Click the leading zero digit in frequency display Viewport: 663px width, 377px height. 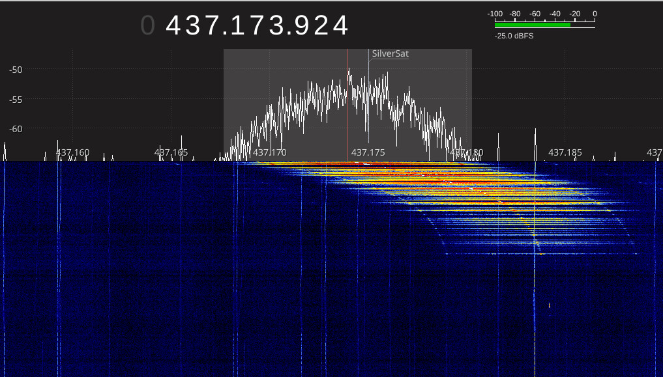149,25
